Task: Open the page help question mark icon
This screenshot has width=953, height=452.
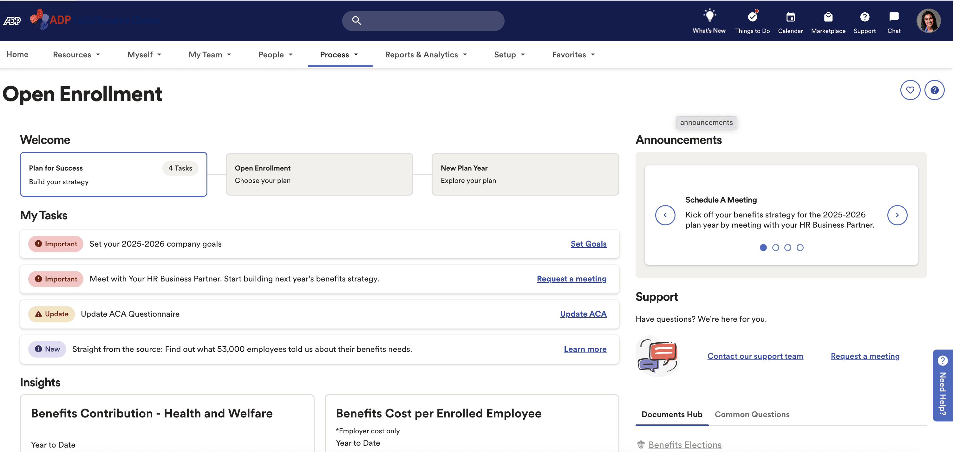Action: coord(935,89)
